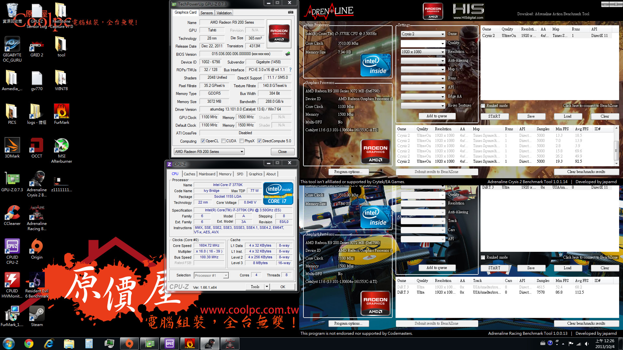Open CCleaner desktop shortcut
623x350 pixels.
click(x=12, y=215)
